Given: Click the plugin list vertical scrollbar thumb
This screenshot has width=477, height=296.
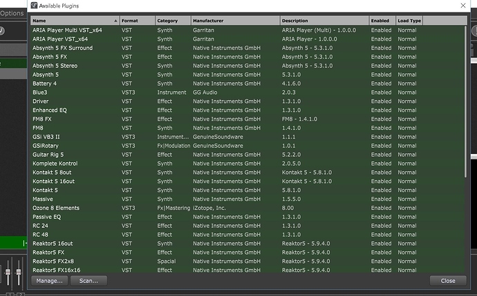Looking at the screenshot, I should (x=465, y=101).
